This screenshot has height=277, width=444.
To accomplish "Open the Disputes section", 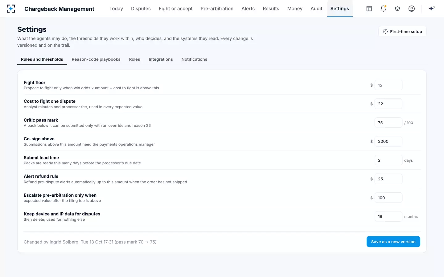I will pyautogui.click(x=141, y=9).
